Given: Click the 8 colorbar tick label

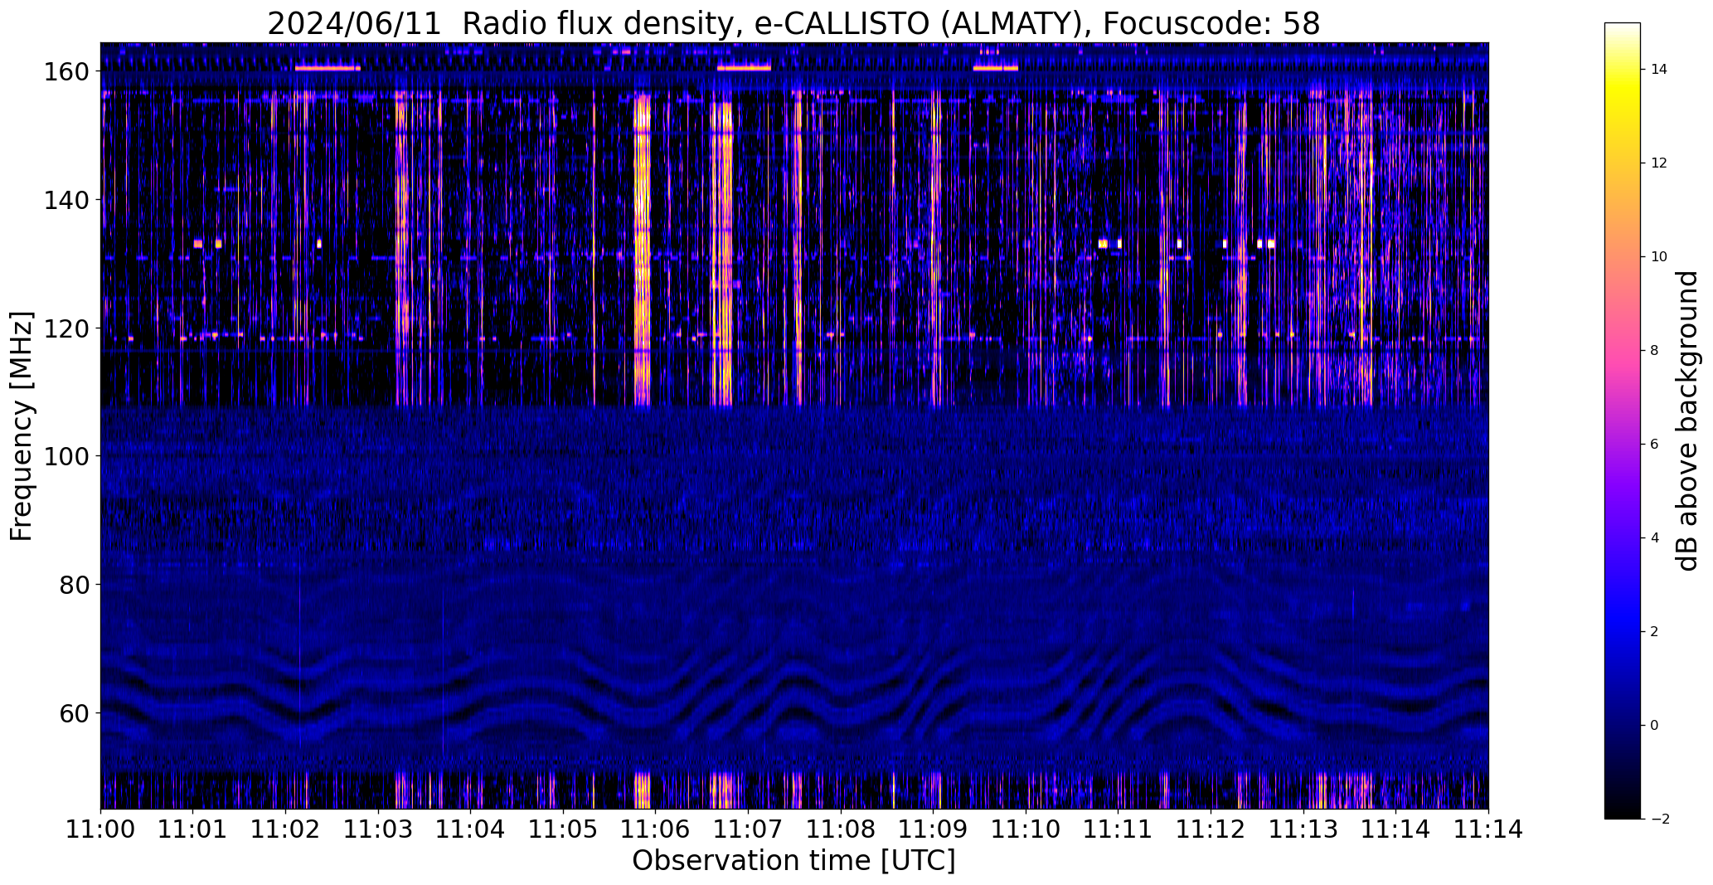Looking at the screenshot, I should pyautogui.click(x=1655, y=351).
